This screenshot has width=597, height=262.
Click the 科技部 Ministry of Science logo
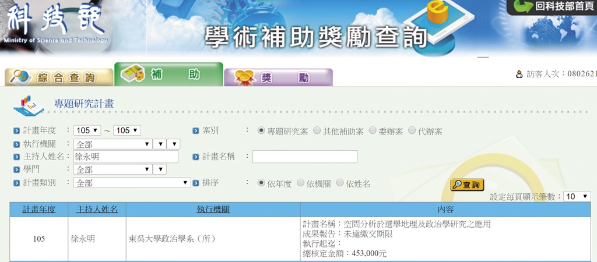(55, 23)
